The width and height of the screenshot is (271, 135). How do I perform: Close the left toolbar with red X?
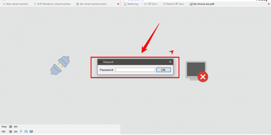tap(118, 4)
